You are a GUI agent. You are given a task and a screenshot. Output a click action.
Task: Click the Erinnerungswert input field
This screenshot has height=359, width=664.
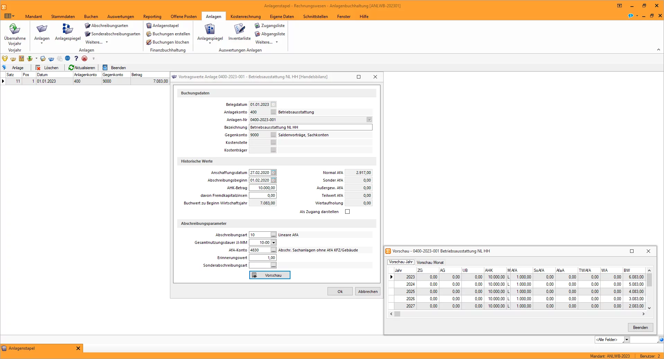pos(263,258)
